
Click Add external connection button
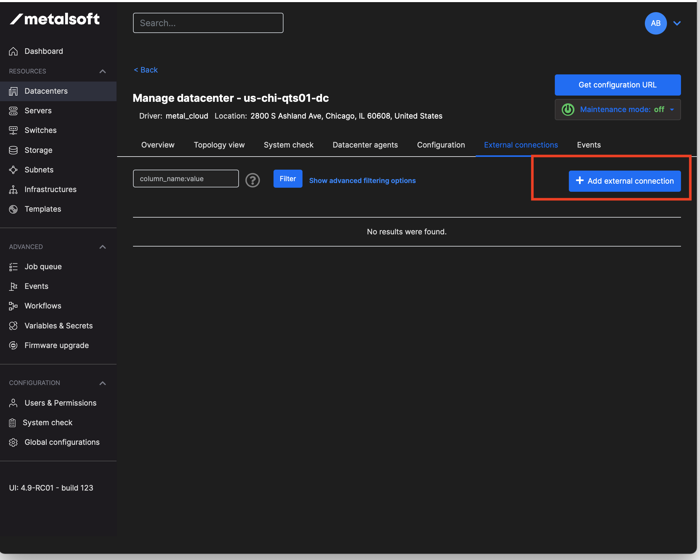[x=625, y=181]
